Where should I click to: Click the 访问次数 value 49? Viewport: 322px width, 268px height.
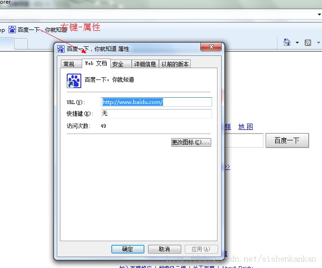click(x=104, y=126)
